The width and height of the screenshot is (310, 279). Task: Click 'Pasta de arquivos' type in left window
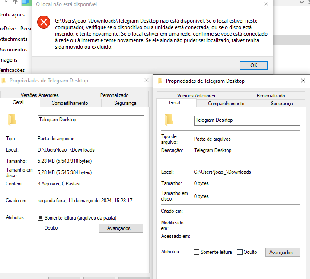[56, 139]
